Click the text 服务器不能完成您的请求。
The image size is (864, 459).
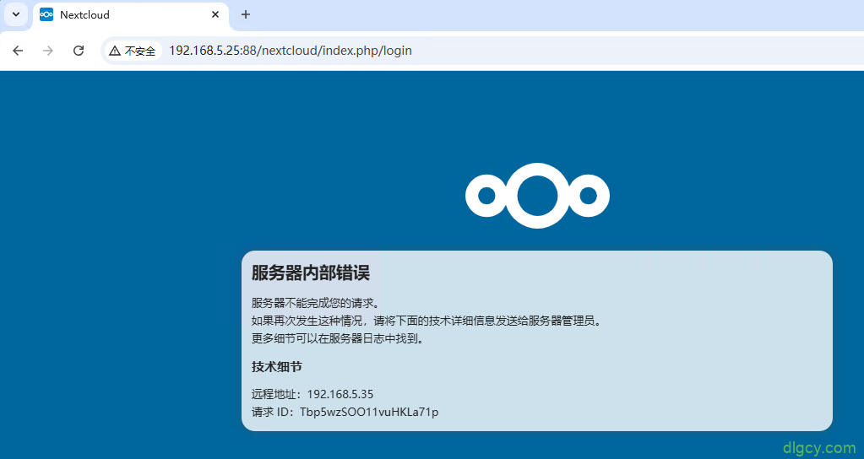[x=316, y=303]
